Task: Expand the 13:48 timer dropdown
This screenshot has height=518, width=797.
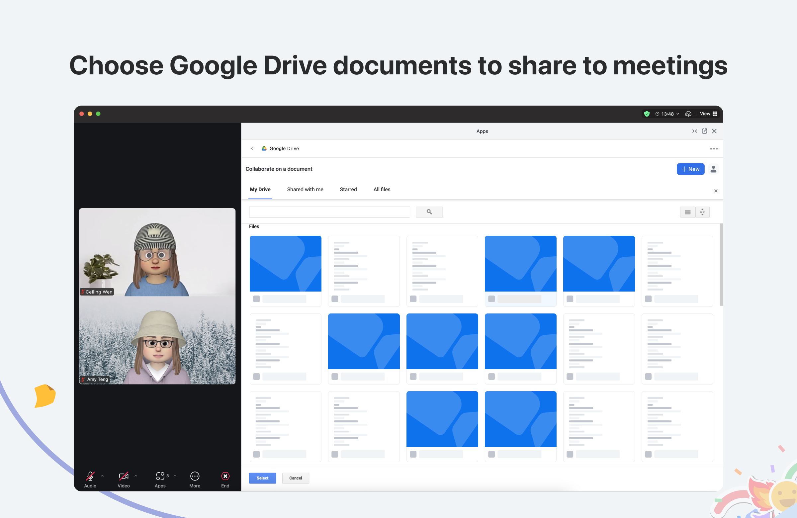Action: coord(678,114)
